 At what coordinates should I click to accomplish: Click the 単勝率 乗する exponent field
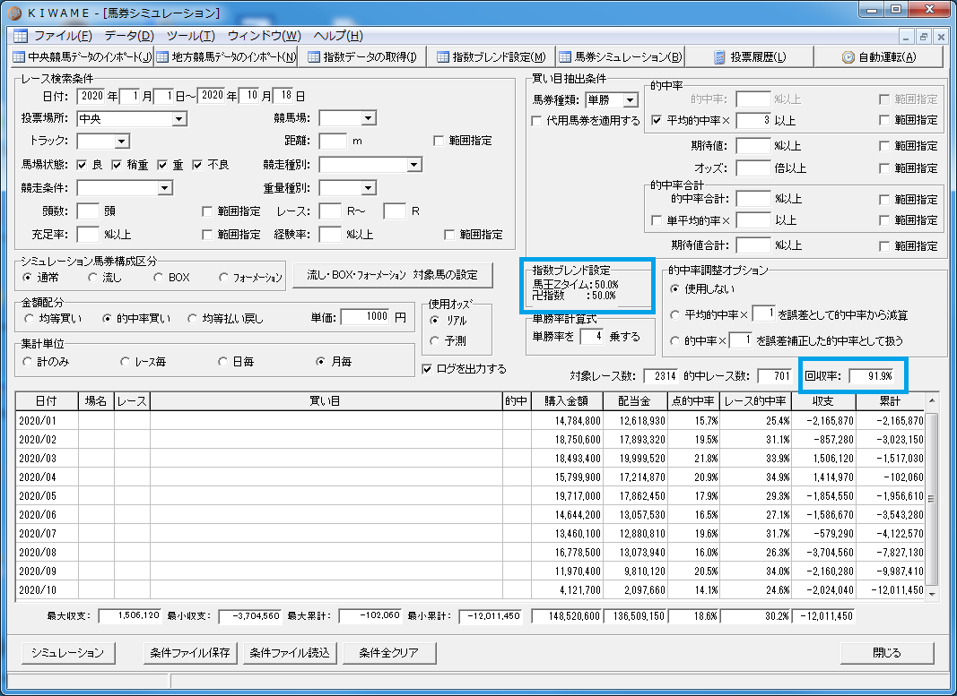pos(591,337)
